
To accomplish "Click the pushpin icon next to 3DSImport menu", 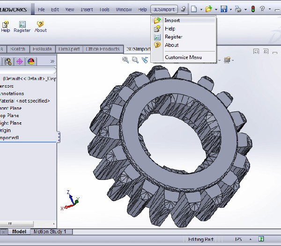I will point(183,9).
